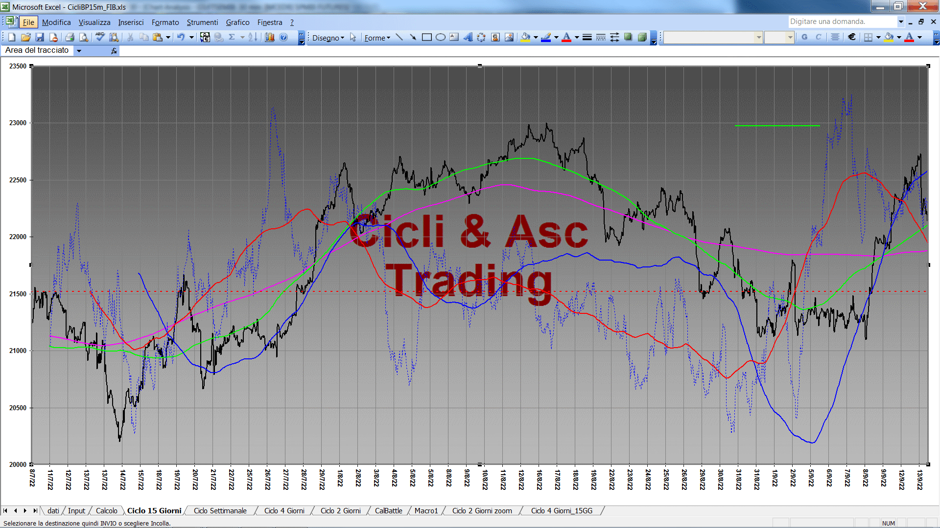This screenshot has height=528, width=940.
Task: Click the Paste clipboard icon
Action: [x=158, y=37]
